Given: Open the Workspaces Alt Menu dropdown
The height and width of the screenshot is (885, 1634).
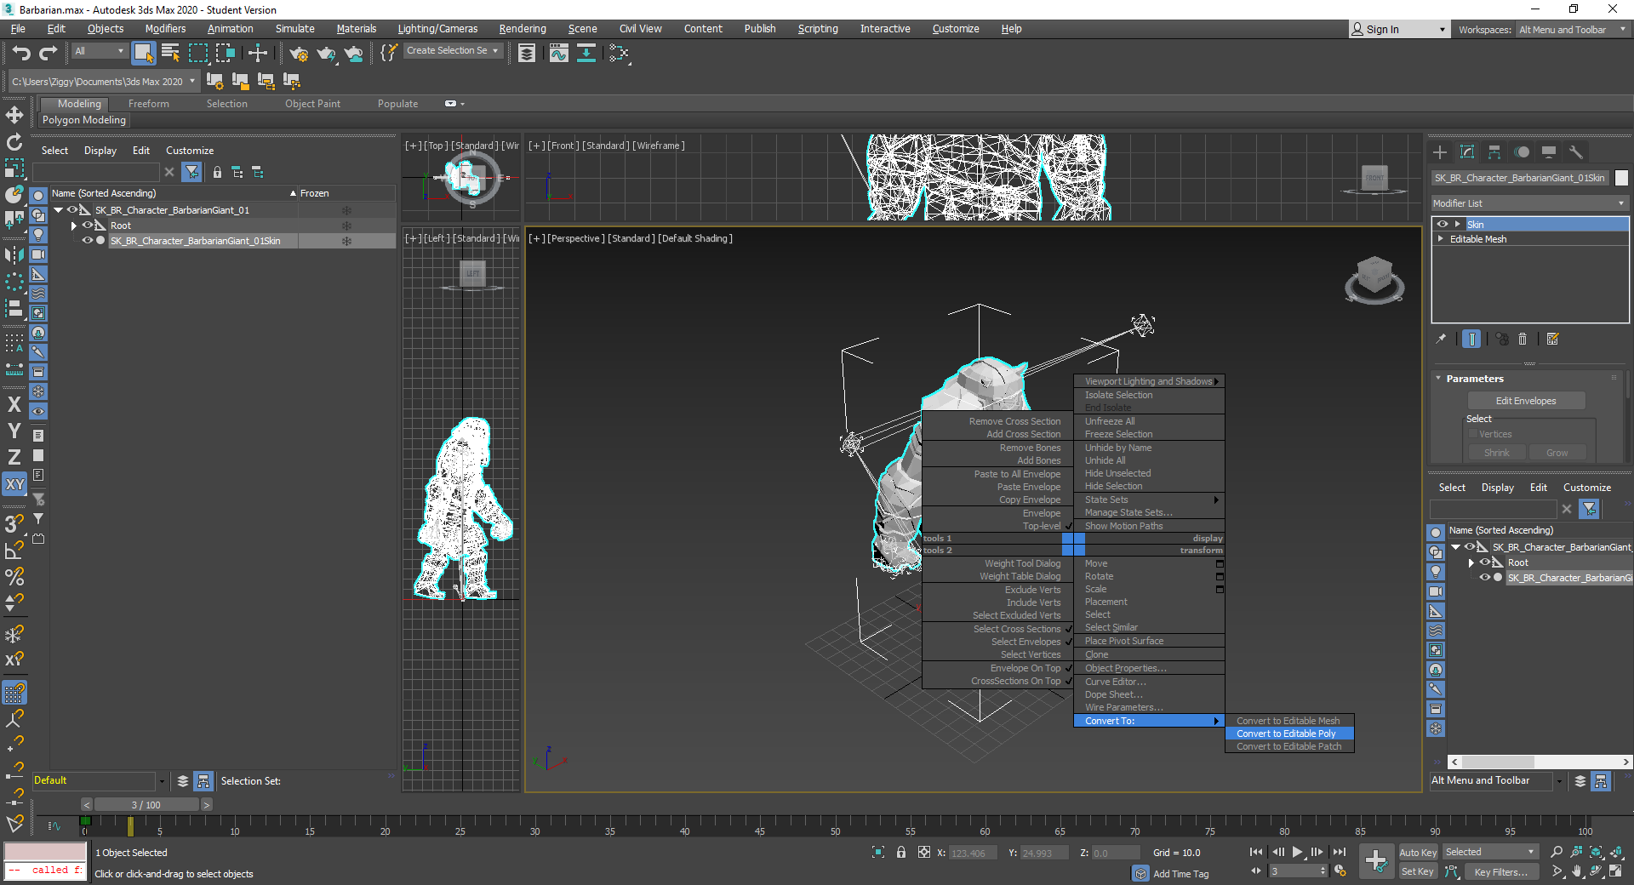Looking at the screenshot, I should point(1573,30).
